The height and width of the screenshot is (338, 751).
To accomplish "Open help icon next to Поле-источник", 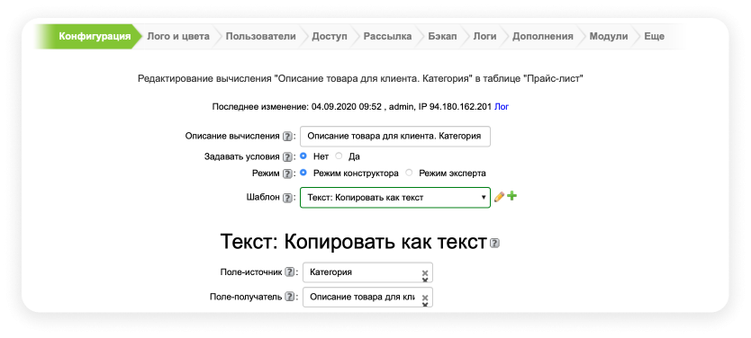I will [x=289, y=272].
